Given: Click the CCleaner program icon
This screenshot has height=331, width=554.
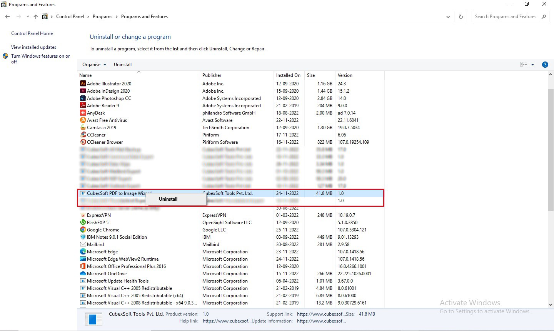Looking at the screenshot, I should [x=83, y=135].
